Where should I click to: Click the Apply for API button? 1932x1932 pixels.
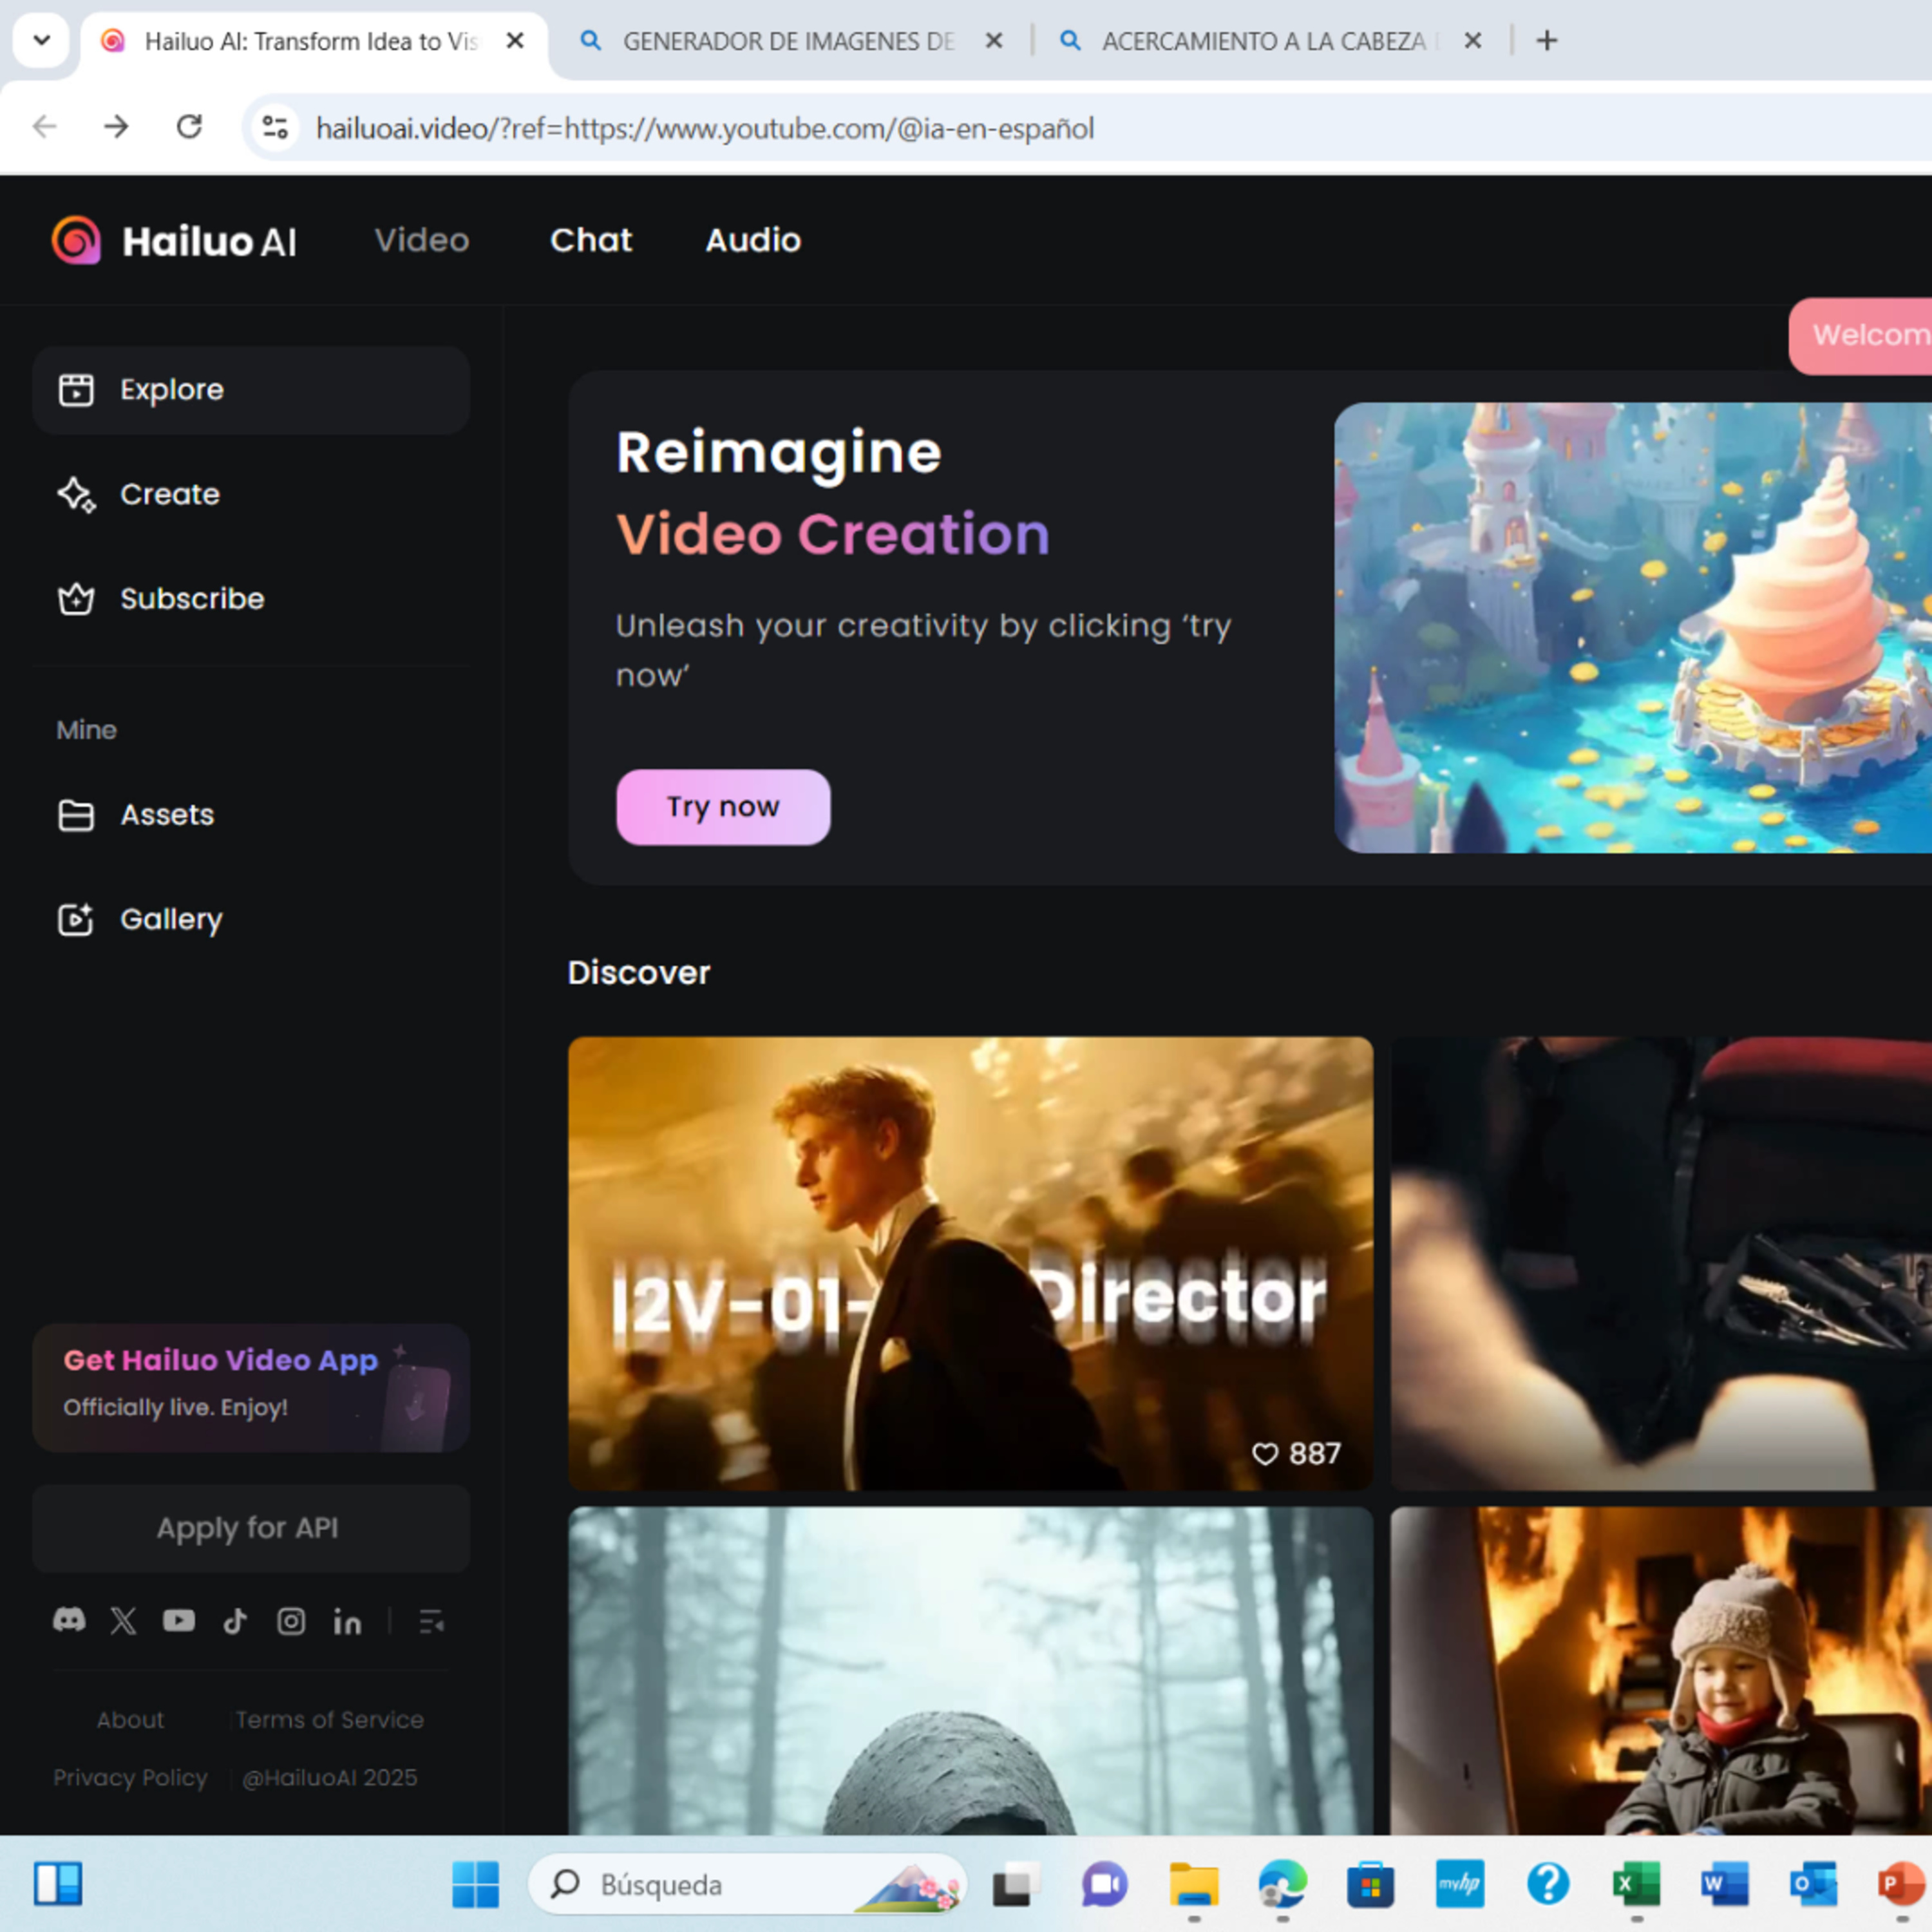tap(251, 1528)
